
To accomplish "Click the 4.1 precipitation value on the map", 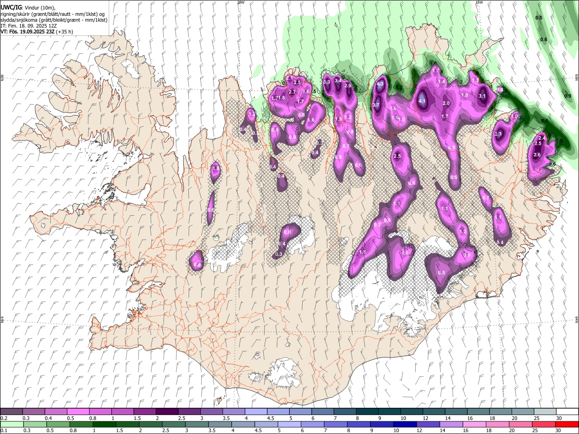I will pyautogui.click(x=422, y=101).
